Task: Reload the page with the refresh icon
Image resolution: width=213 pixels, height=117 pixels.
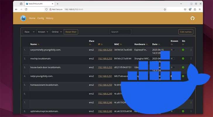Action: [x=26, y=9]
